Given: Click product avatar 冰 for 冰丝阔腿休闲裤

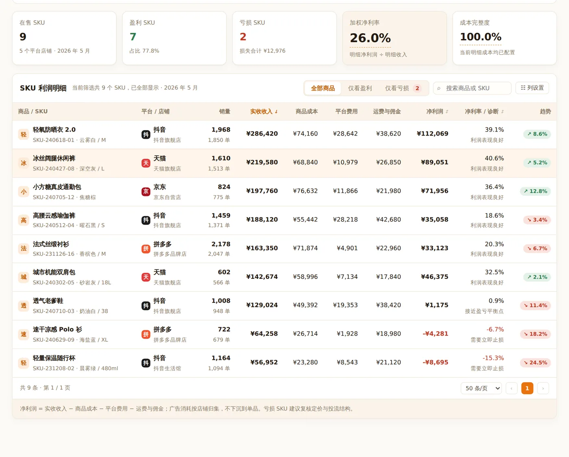Looking at the screenshot, I should coord(24,163).
